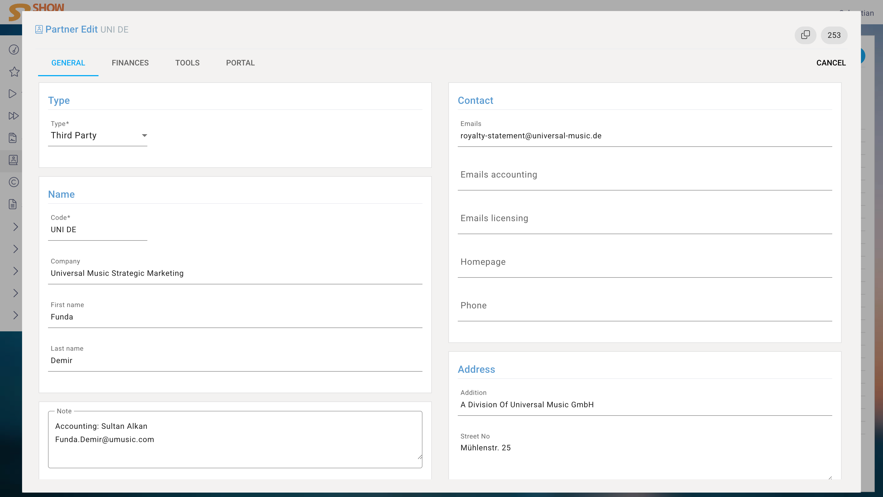Image resolution: width=883 pixels, height=497 pixels.
Task: Open the text lines document sidebar icon
Action: [13, 204]
